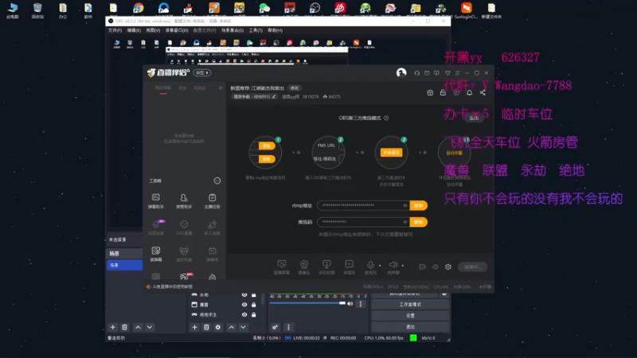Hide the 绝地求生 source in OBS
The width and height of the screenshot is (637, 358).
tap(244, 314)
